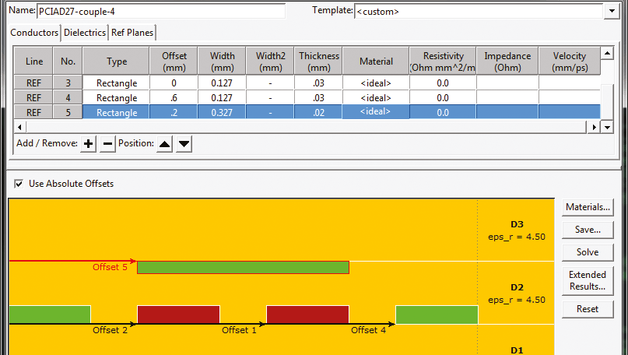This screenshot has height=355, width=628.
Task: Select the green conductor at far left edge
Action: tap(50, 315)
